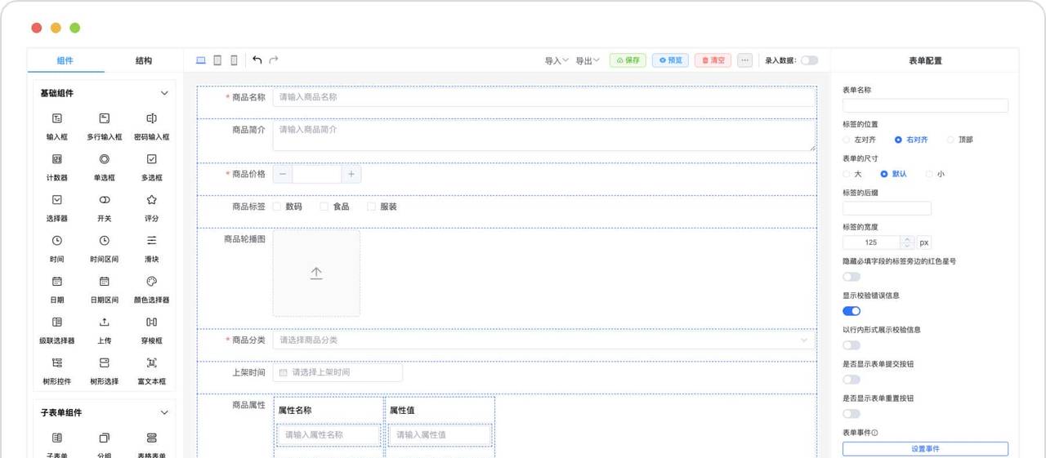The height and width of the screenshot is (458, 1046).
Task: Choose the 选择器 select component icon
Action: coord(57,200)
